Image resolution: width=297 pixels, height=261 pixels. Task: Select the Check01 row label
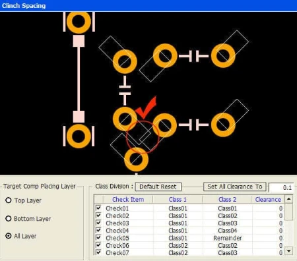tap(117, 208)
